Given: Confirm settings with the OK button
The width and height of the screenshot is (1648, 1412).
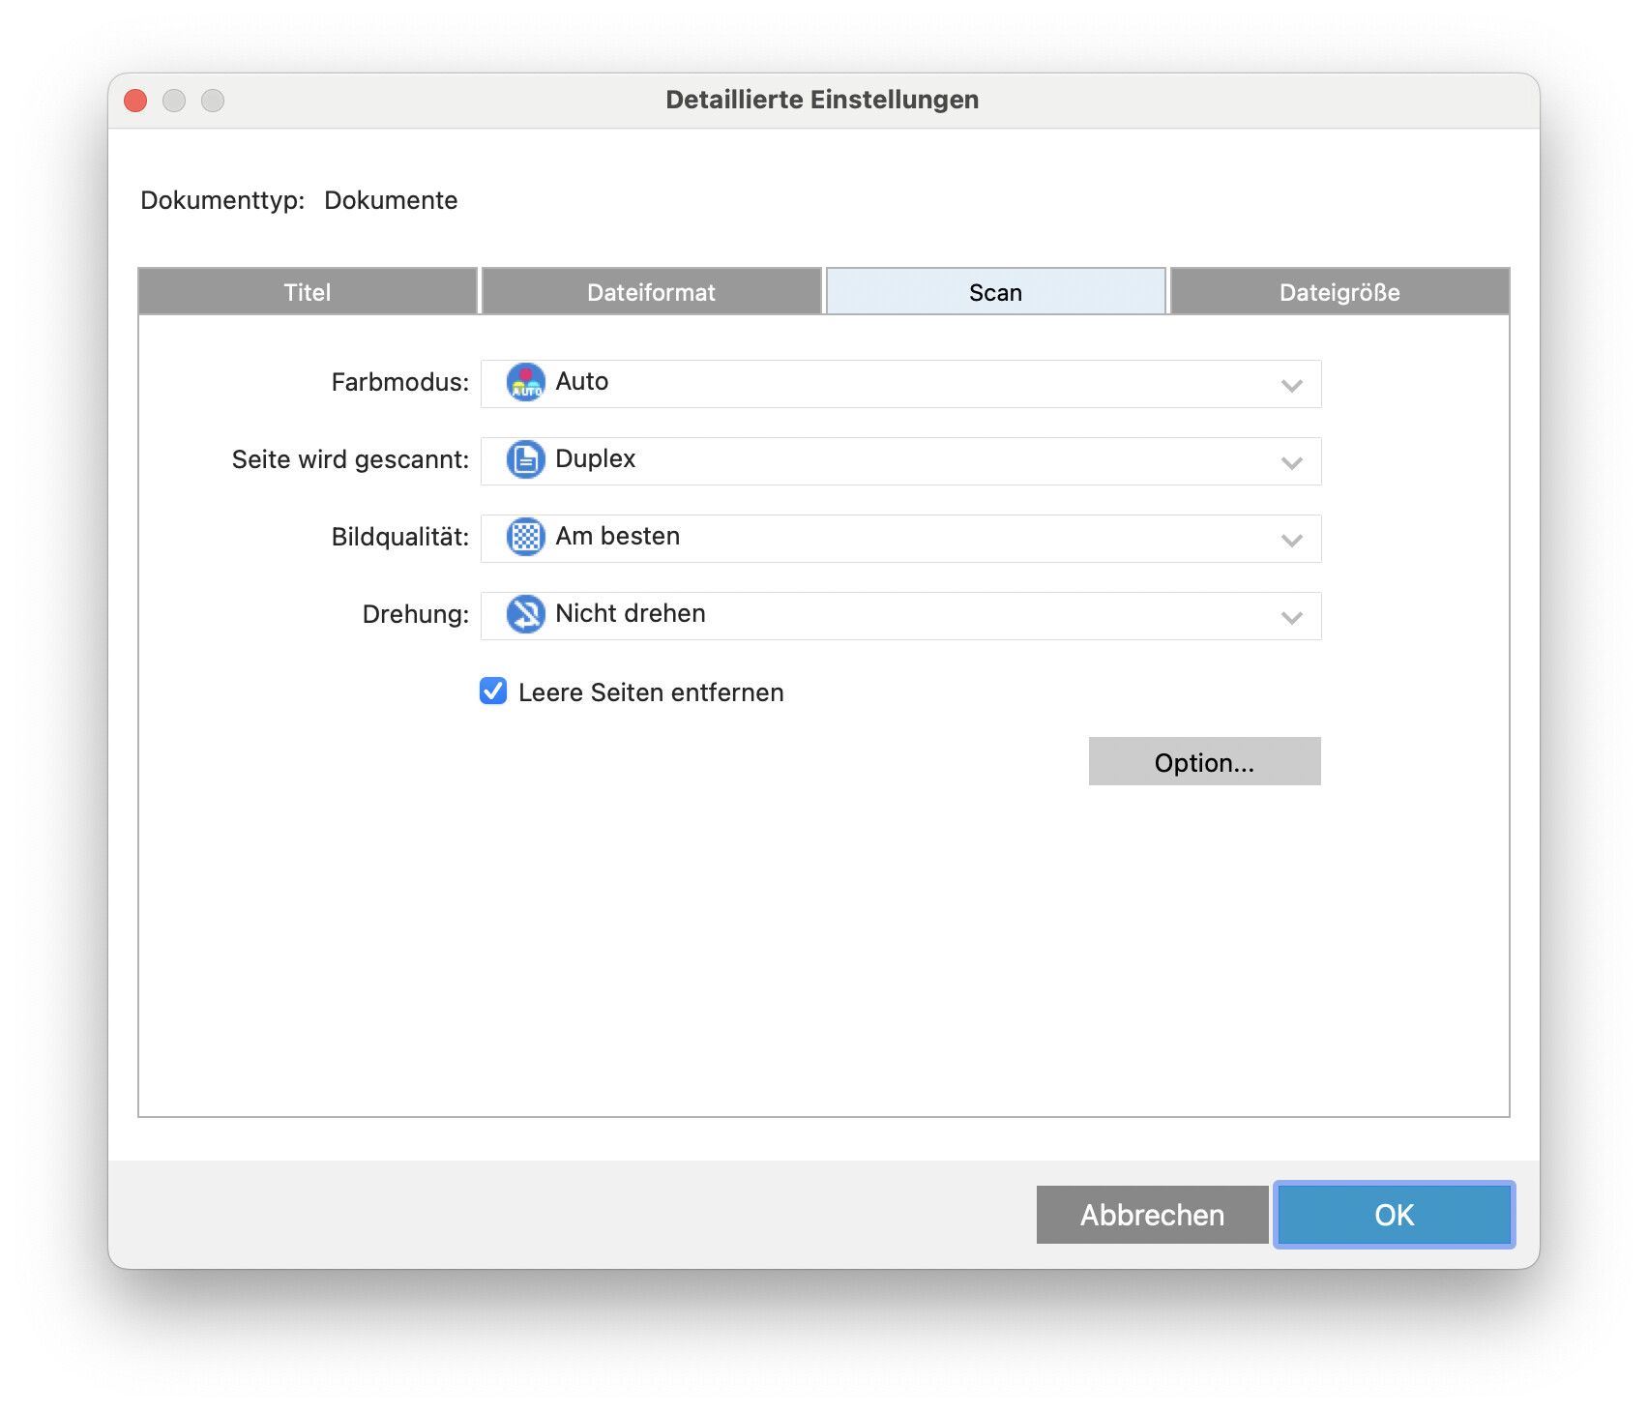Looking at the screenshot, I should tap(1394, 1215).
